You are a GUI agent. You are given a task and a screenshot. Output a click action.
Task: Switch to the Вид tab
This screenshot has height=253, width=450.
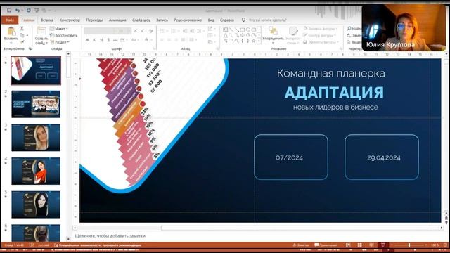tap(211, 20)
